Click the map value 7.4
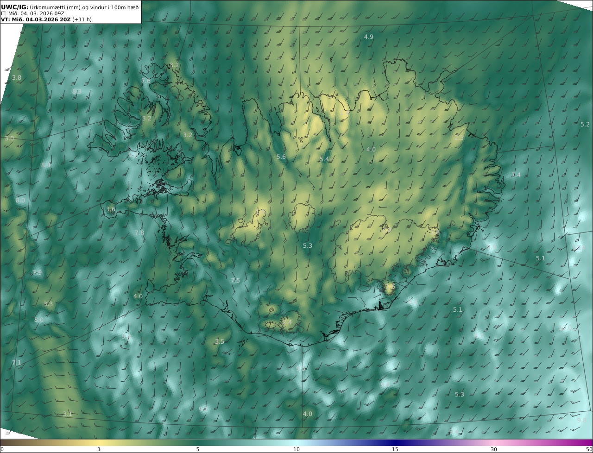The image size is (593, 453). coord(516,175)
